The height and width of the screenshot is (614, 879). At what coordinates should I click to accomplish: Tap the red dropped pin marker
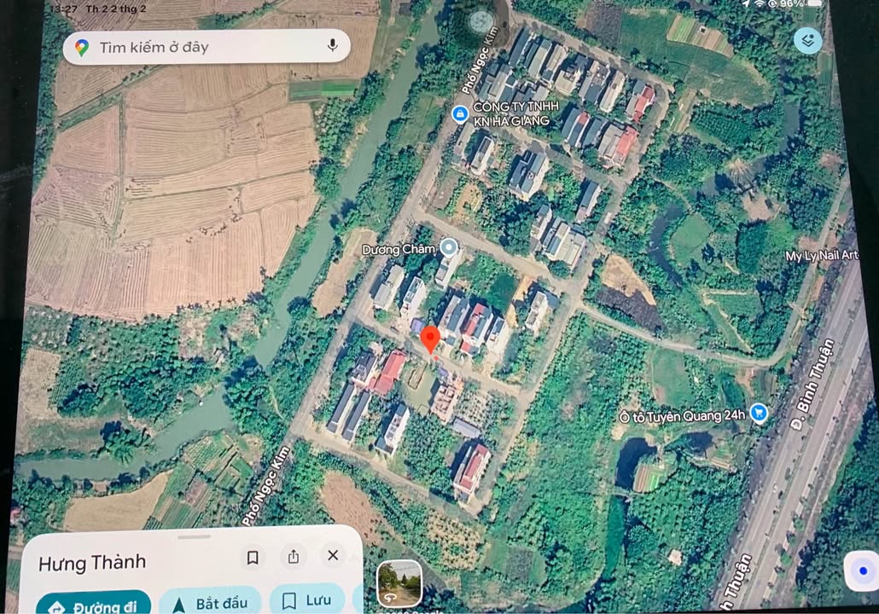tap(431, 339)
